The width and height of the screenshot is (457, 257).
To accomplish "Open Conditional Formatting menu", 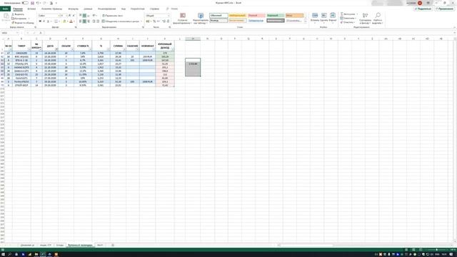I will 183,18.
